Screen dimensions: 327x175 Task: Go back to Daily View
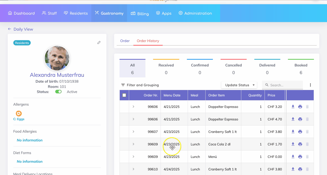[20, 29]
